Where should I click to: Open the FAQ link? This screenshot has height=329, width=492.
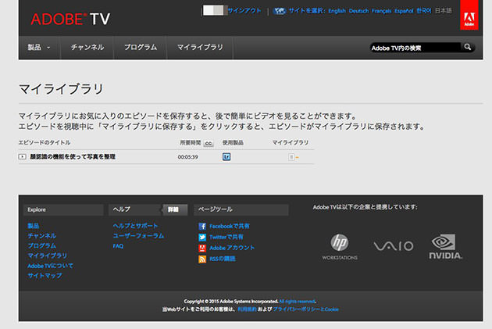point(118,246)
